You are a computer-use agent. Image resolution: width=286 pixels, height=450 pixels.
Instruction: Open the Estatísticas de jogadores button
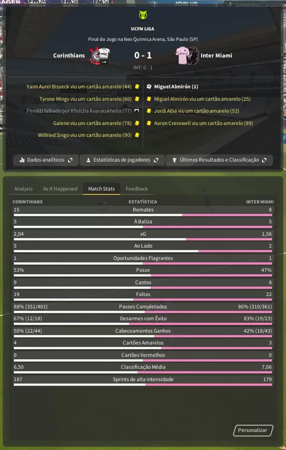coord(122,160)
